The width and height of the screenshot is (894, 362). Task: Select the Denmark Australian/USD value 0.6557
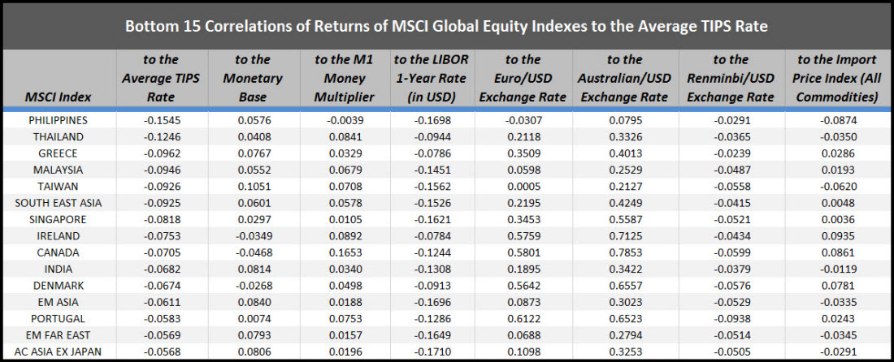coord(624,286)
